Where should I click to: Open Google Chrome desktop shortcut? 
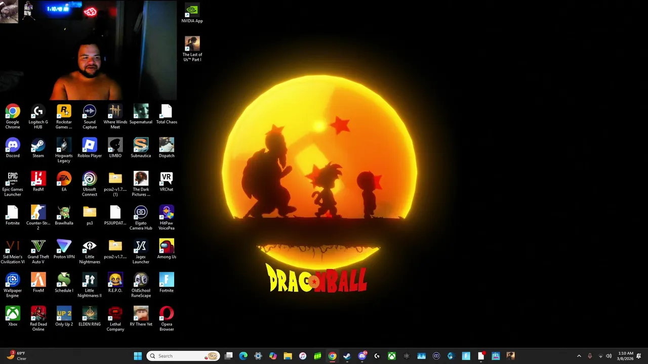13,117
